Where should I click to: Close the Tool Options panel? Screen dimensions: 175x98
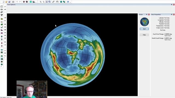click(174, 5)
